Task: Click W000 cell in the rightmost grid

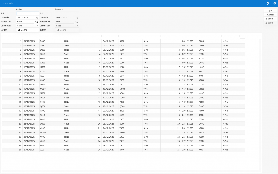Action: [x=201, y=132]
